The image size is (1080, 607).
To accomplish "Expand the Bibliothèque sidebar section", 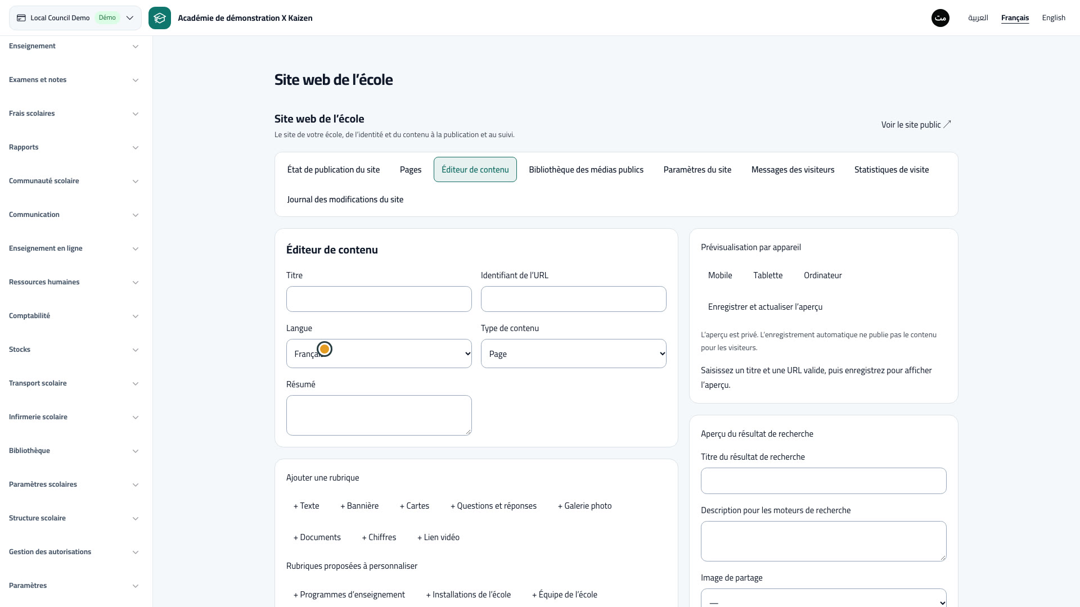I will 74,451.
